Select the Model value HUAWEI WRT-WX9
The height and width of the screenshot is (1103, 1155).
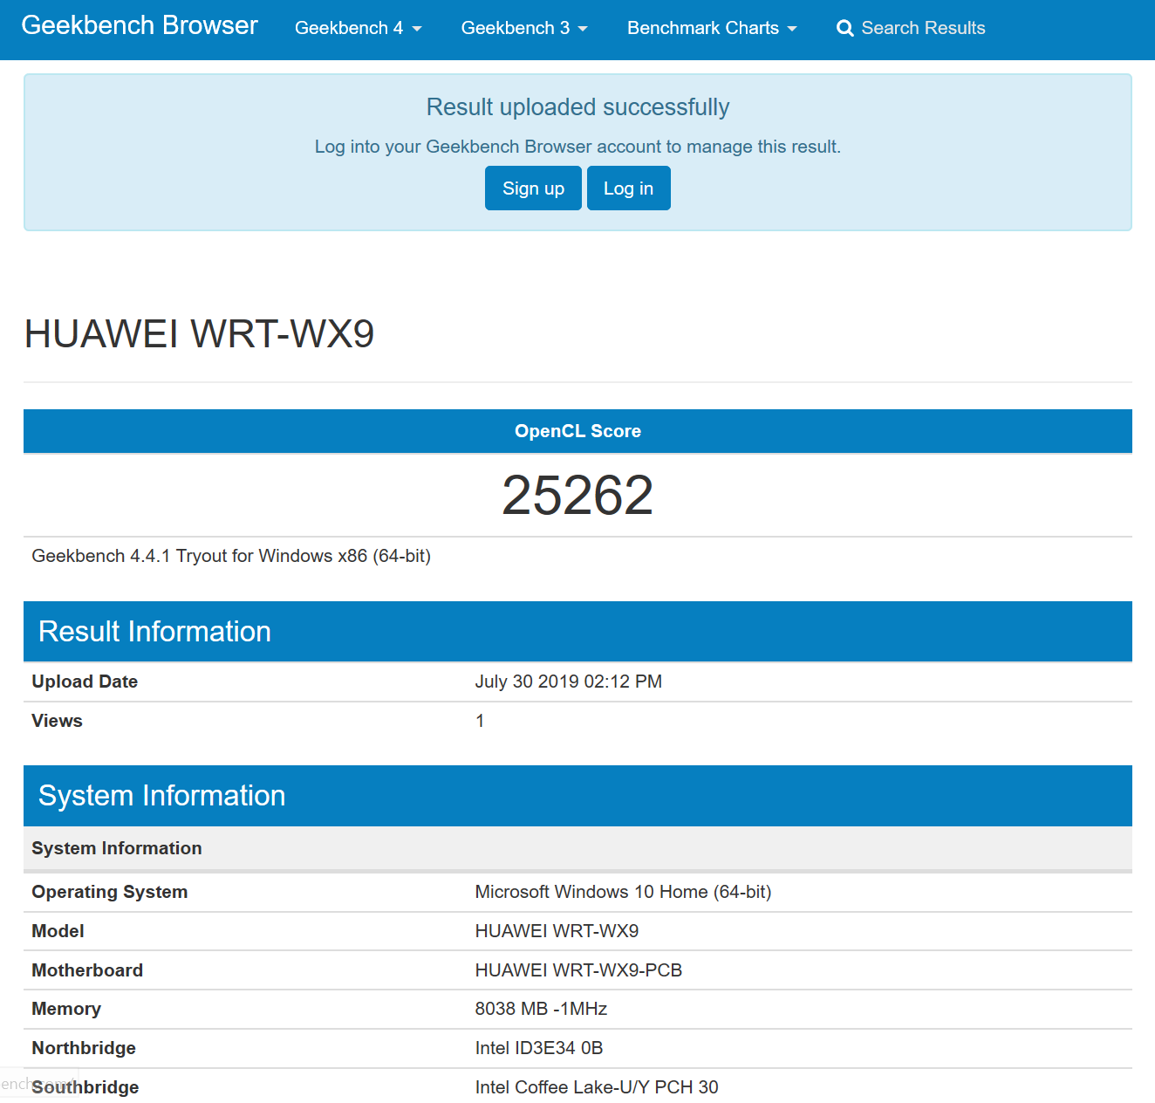click(557, 931)
